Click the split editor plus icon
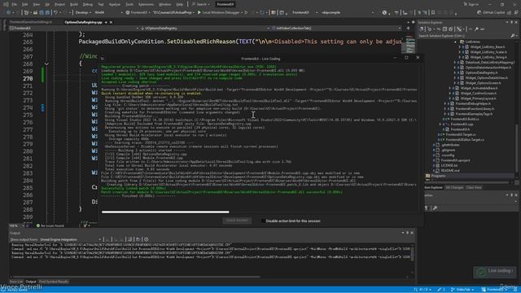This screenshot has width=521, height=293. [x=409, y=28]
